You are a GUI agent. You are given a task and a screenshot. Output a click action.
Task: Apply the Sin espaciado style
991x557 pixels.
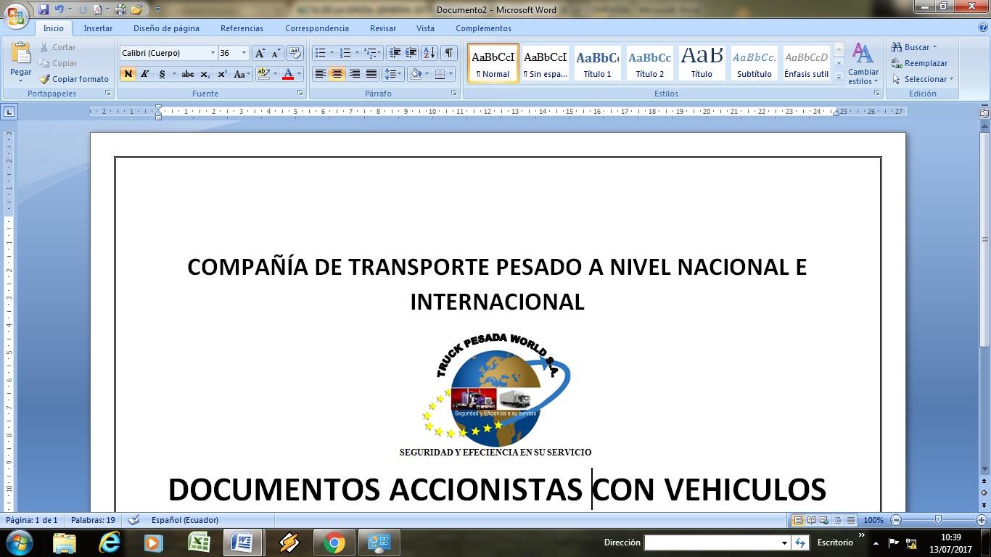click(545, 63)
